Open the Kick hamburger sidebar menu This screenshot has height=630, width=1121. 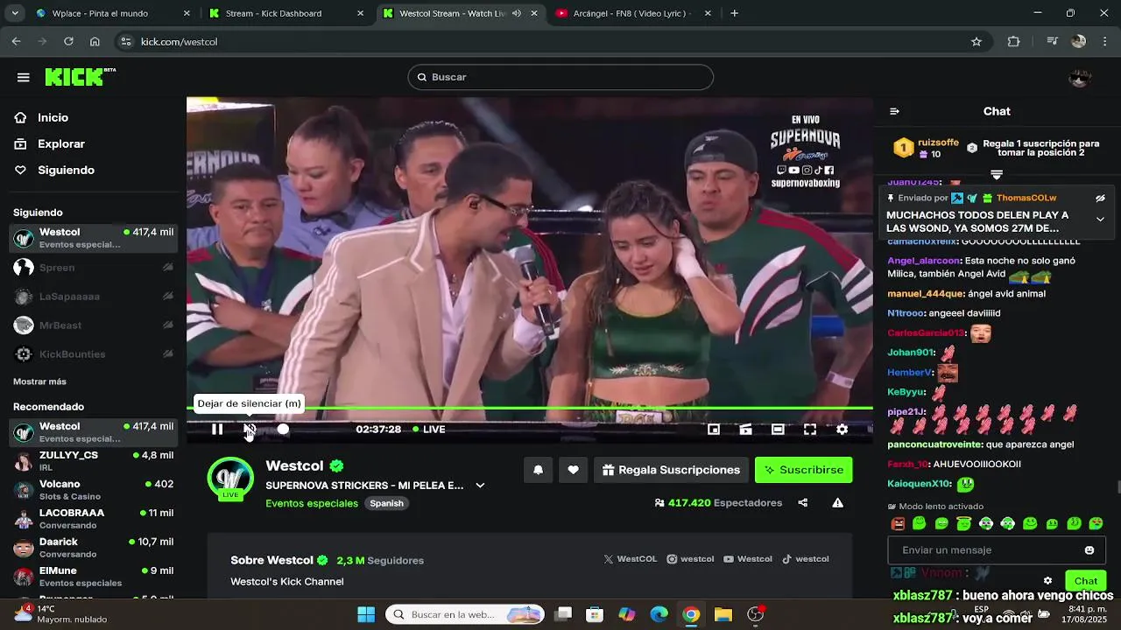[x=24, y=77]
